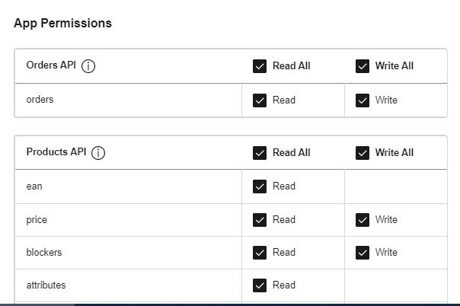Select the blockers row label

44,253
